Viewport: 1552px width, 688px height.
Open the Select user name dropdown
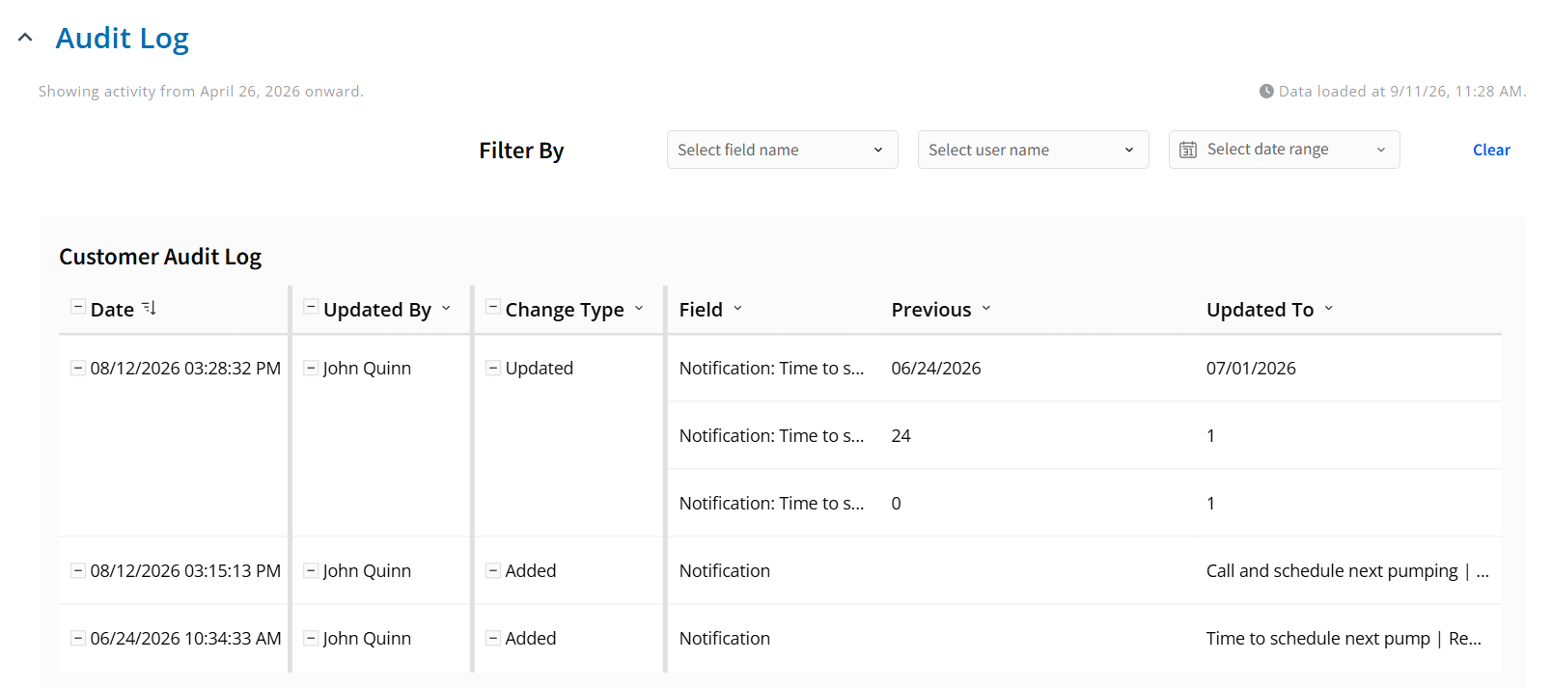pyautogui.click(x=1033, y=150)
